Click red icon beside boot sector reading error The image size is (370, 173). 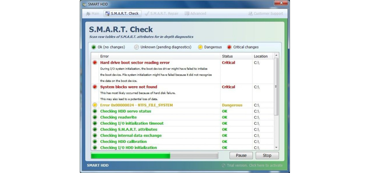click(95, 63)
